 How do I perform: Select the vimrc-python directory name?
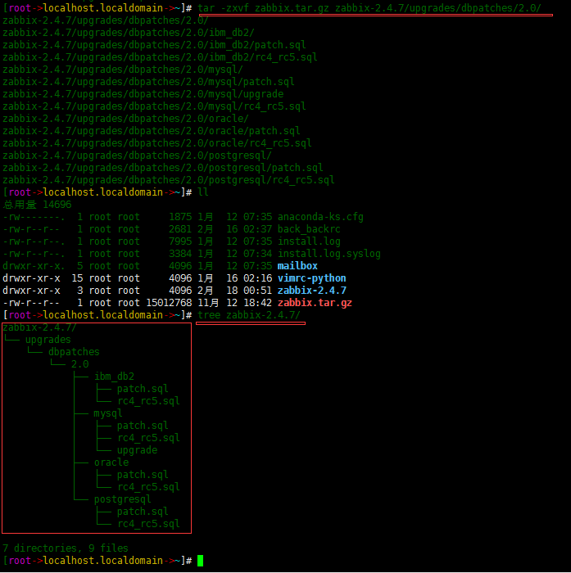(311, 278)
